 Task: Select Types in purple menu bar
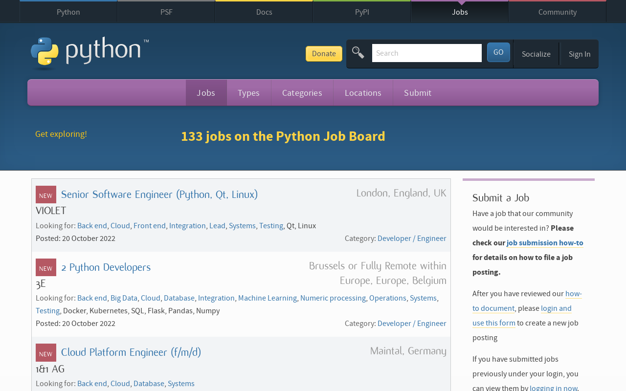click(x=248, y=93)
